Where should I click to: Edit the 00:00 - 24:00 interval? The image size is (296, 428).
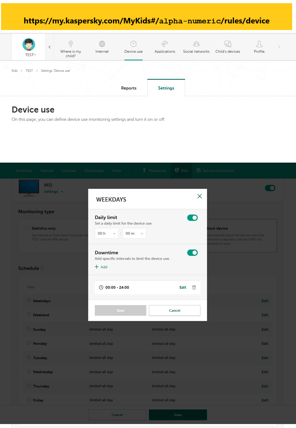[x=183, y=287]
